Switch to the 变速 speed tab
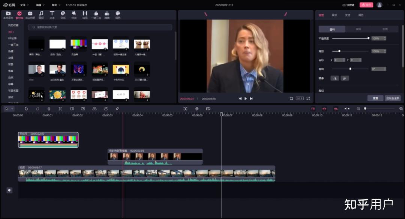 coord(347,15)
